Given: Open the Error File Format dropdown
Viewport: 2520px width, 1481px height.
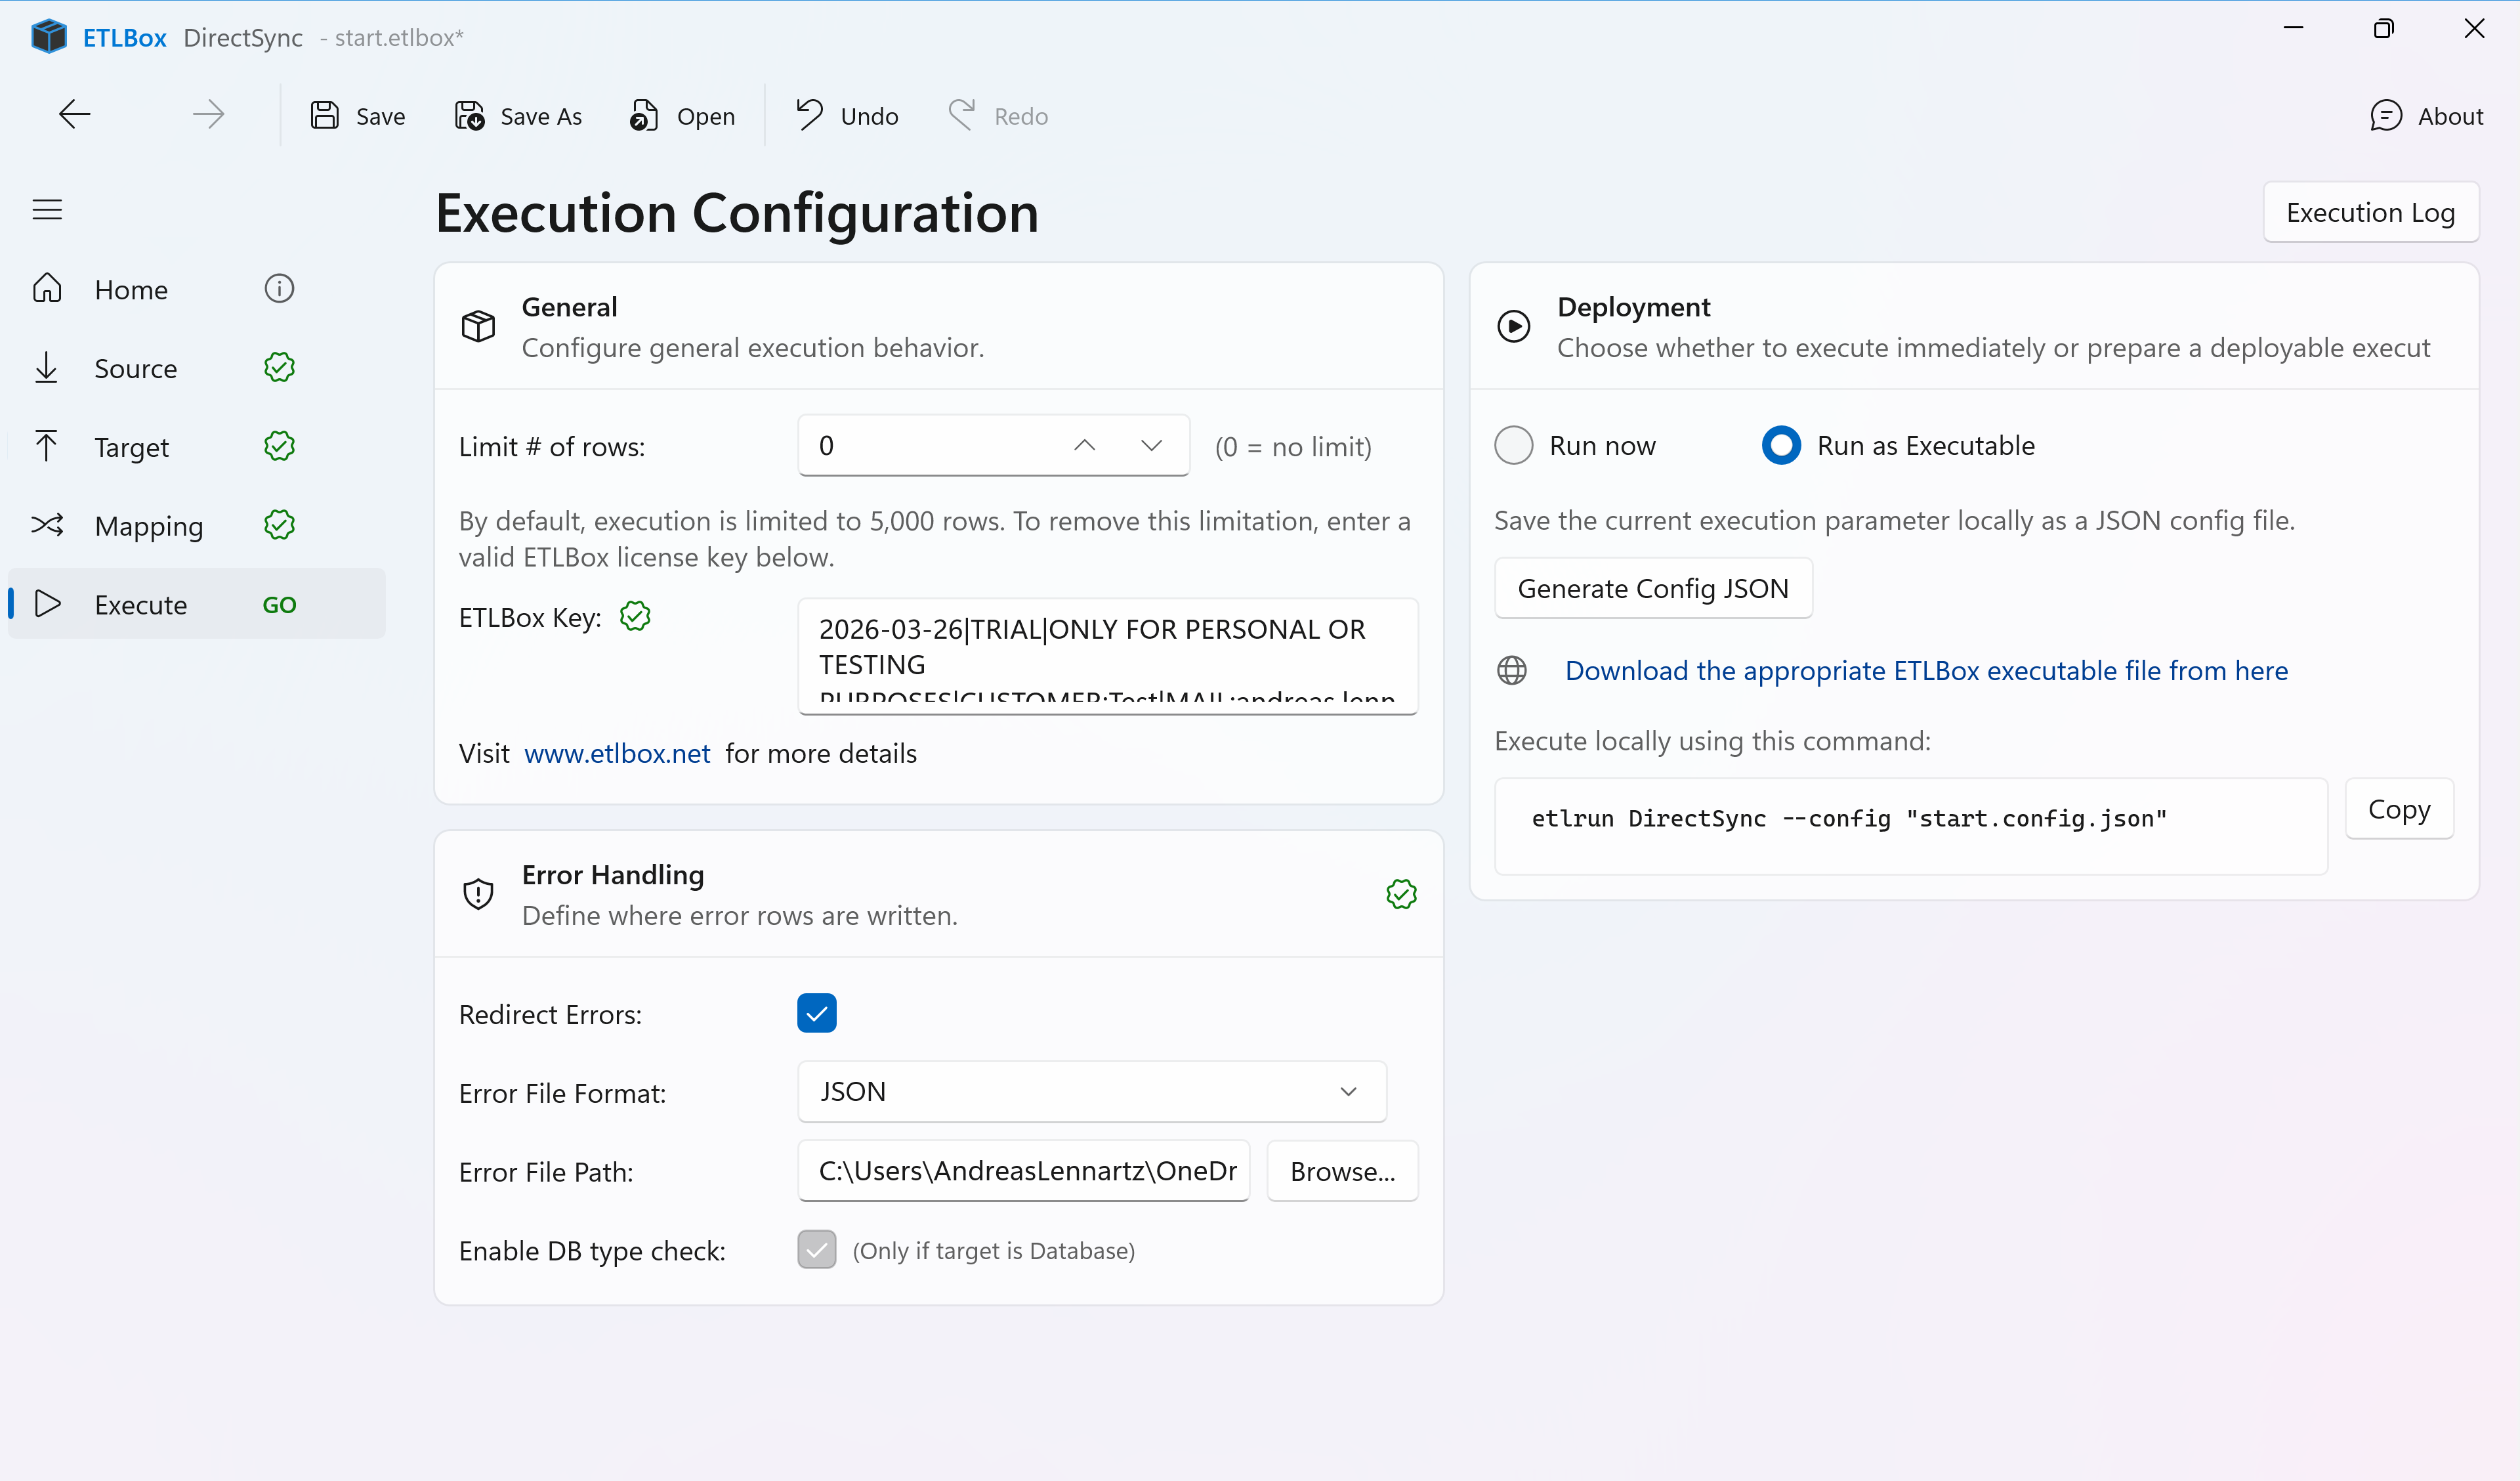Looking at the screenshot, I should pos(1349,1091).
